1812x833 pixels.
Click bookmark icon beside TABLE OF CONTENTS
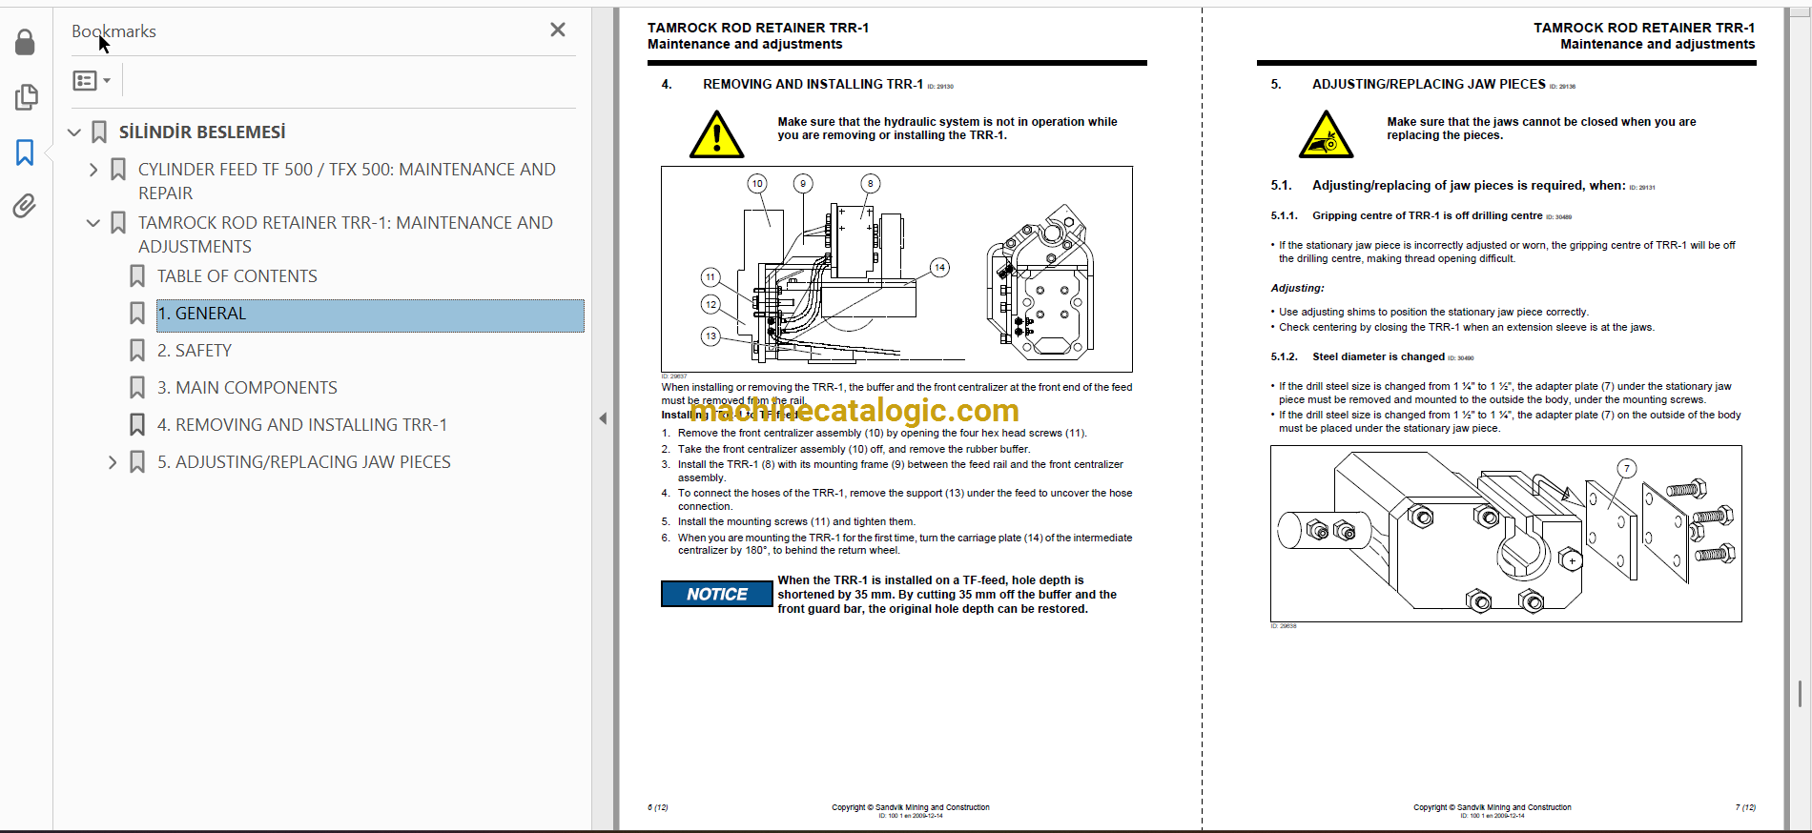click(x=137, y=276)
